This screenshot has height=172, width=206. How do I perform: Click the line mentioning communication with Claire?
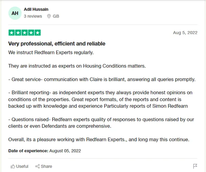click(x=102, y=80)
